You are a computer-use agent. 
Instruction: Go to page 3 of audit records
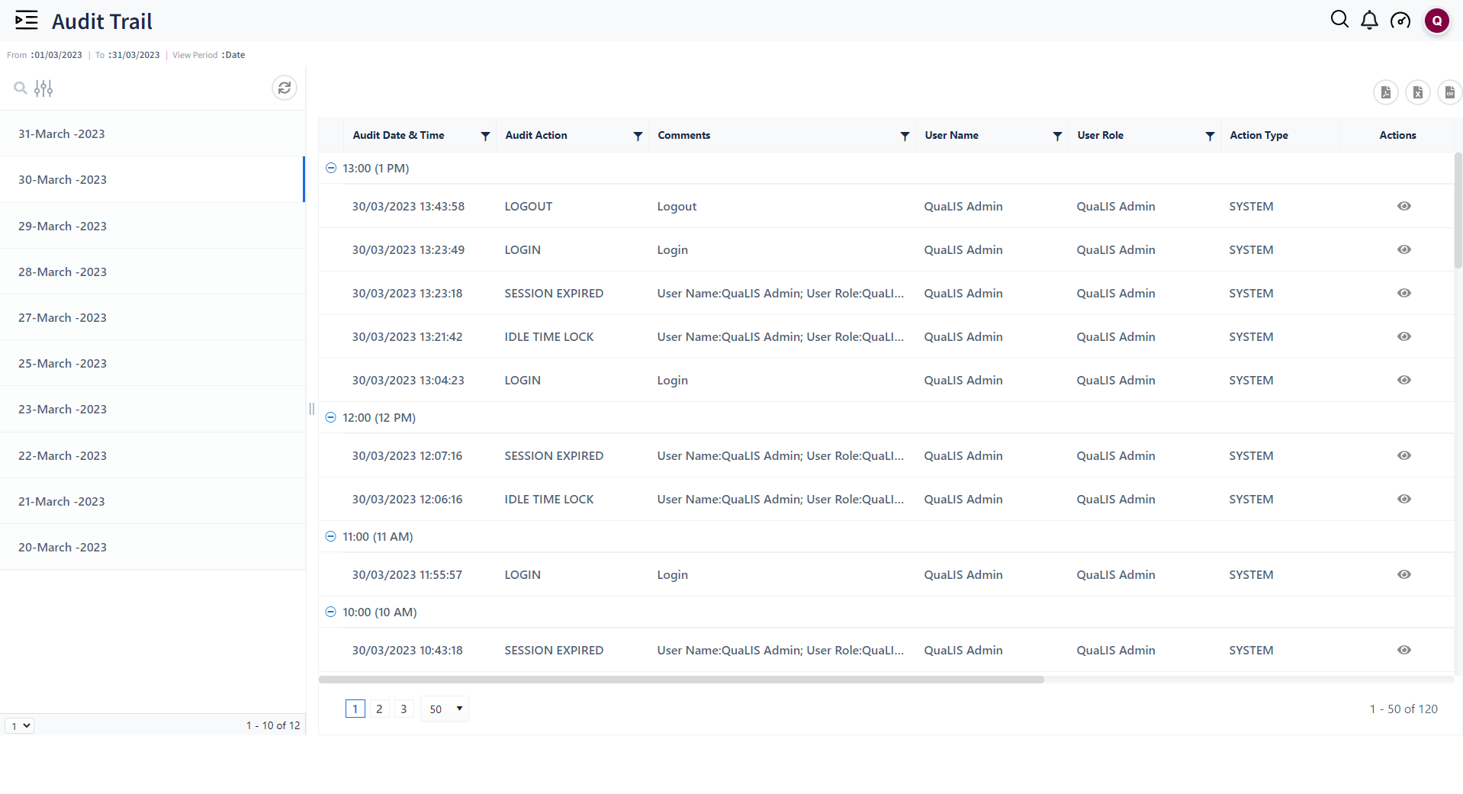[x=404, y=709]
